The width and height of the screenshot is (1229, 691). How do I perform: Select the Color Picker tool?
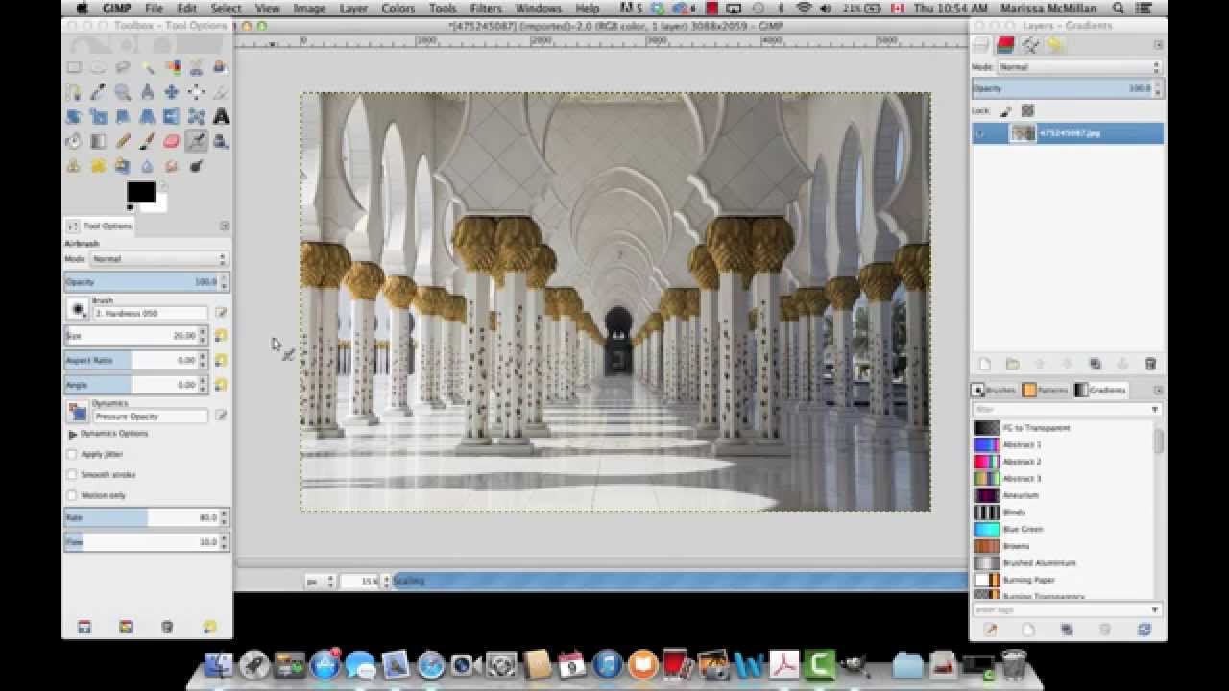point(98,92)
